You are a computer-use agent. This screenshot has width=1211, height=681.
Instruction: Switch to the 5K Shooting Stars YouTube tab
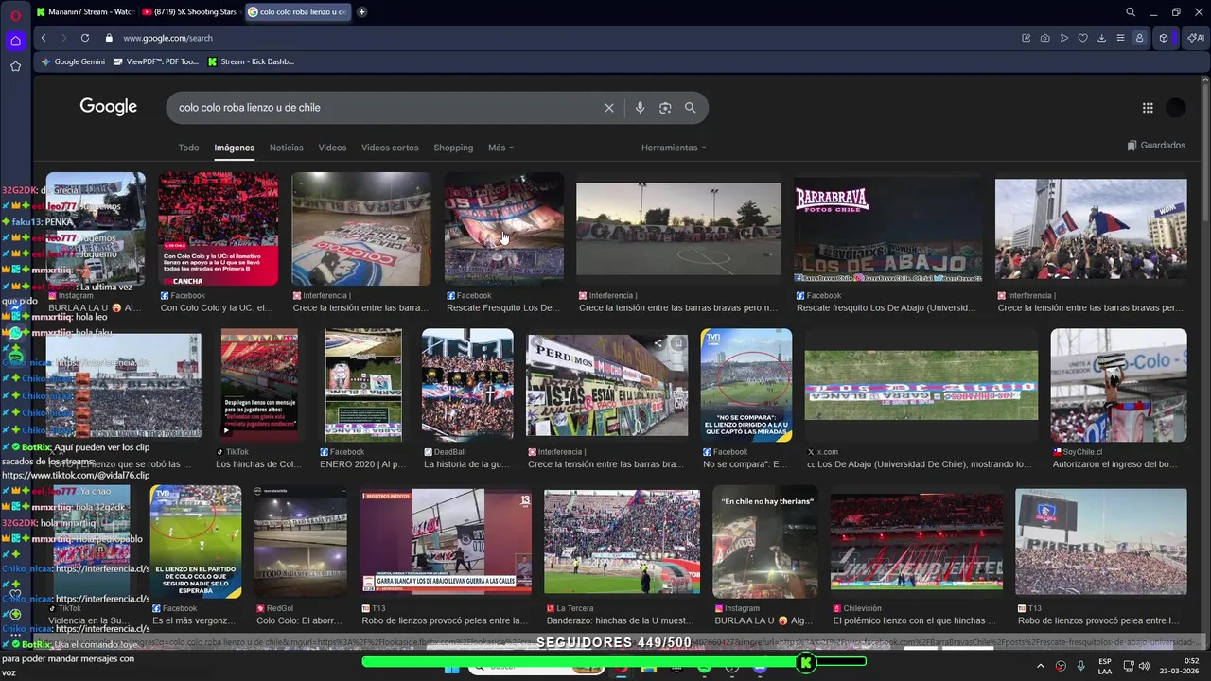(190, 12)
